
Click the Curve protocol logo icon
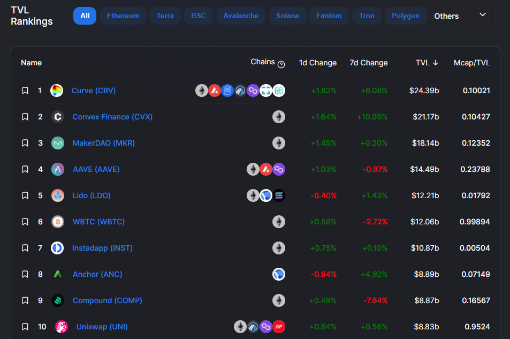57,91
